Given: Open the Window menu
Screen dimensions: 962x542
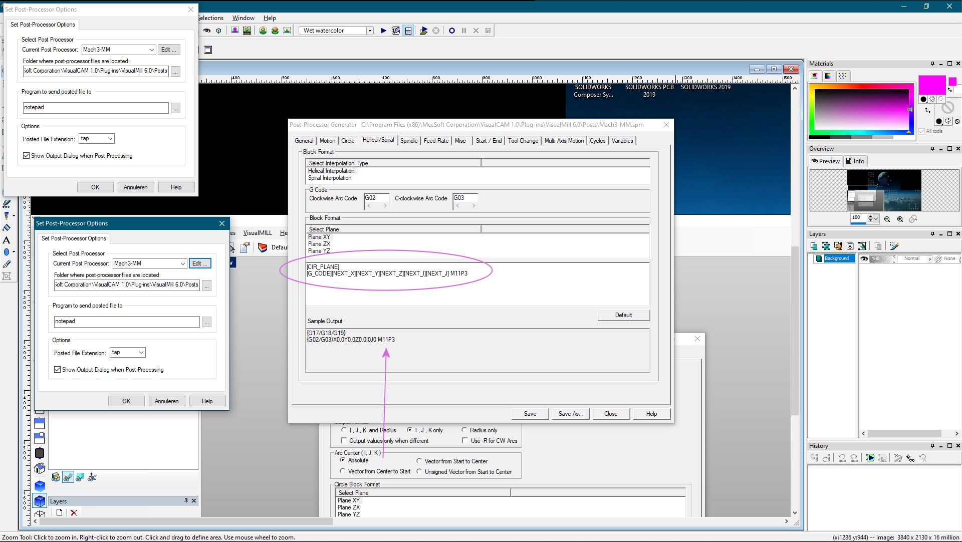Looking at the screenshot, I should tap(243, 18).
